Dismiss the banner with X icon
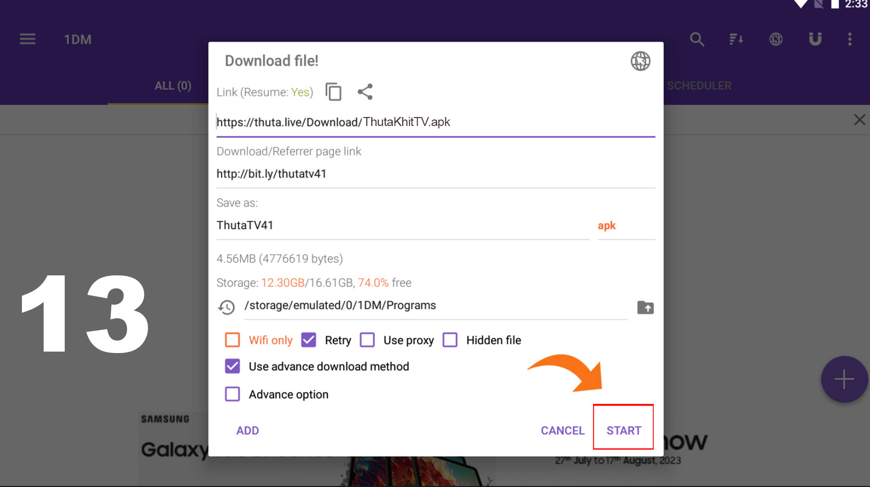Image resolution: width=870 pixels, height=487 pixels. click(x=860, y=120)
